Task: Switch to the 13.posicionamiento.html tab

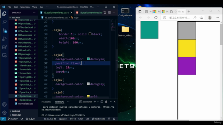Action: tap(89, 12)
